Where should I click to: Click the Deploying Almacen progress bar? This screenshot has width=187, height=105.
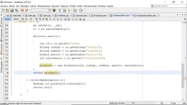(x=140, y=103)
